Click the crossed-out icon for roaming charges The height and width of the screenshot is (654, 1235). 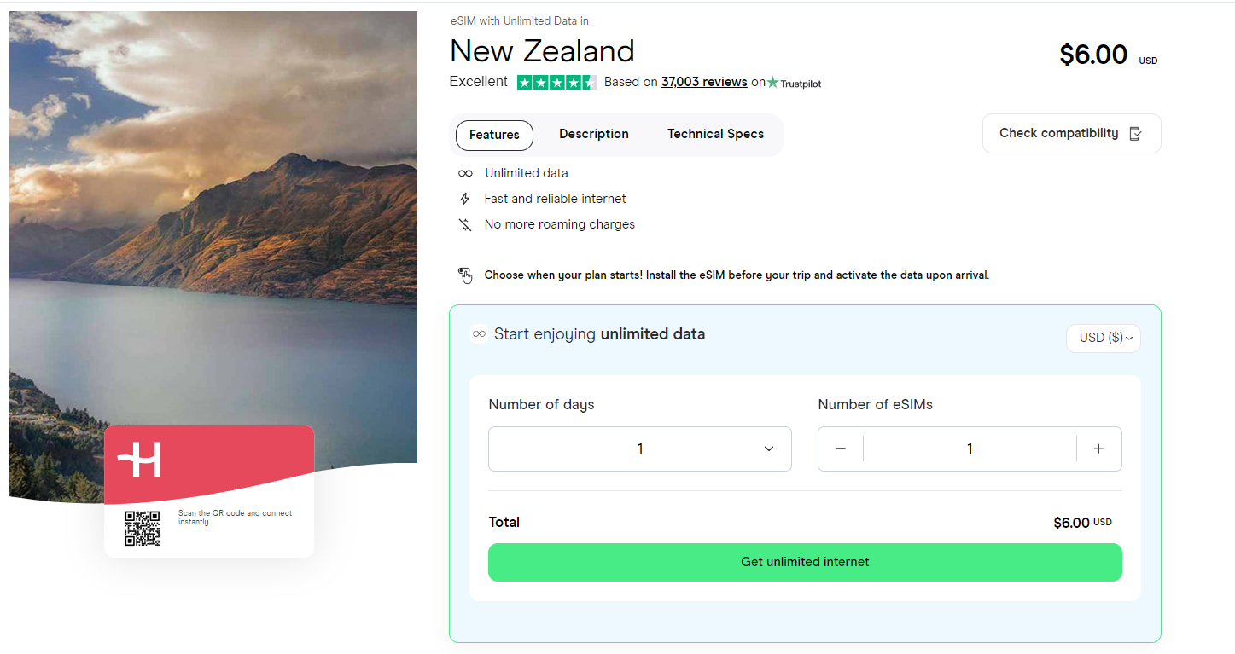[465, 223]
